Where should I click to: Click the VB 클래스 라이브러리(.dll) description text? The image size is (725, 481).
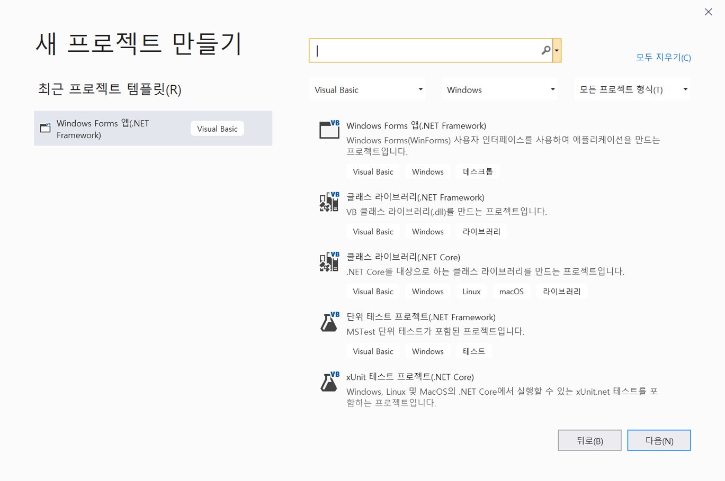[446, 211]
